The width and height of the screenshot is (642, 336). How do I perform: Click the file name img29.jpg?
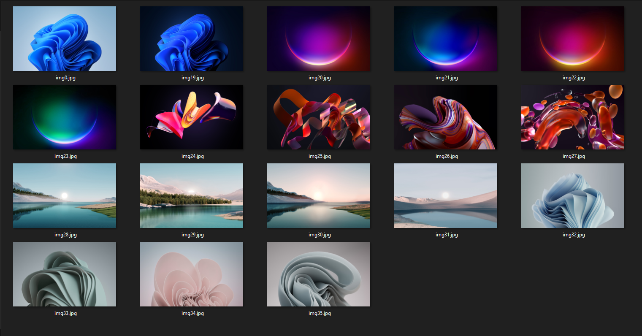click(192, 235)
